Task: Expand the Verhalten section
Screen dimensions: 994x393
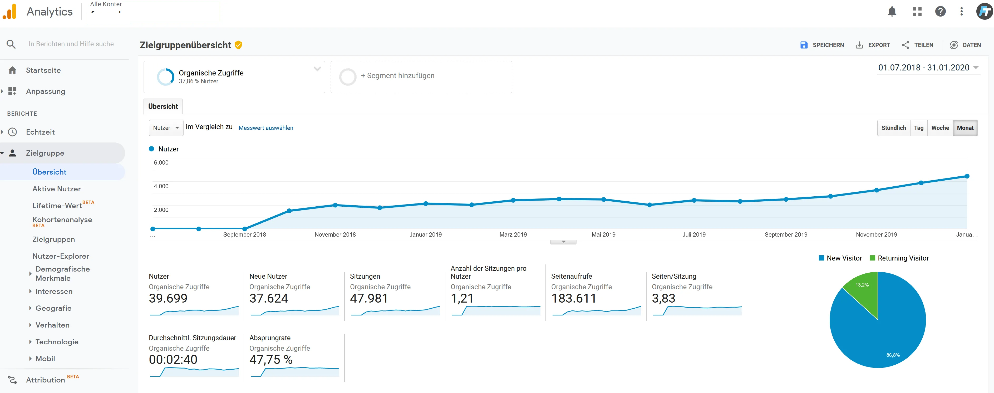Action: click(30, 325)
